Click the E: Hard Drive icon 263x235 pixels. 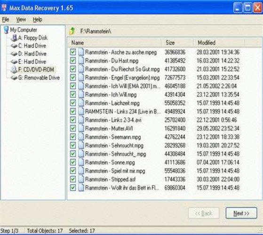pos(14,62)
